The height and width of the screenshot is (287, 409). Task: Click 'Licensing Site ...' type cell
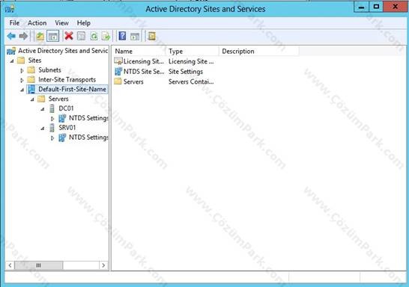tap(191, 61)
